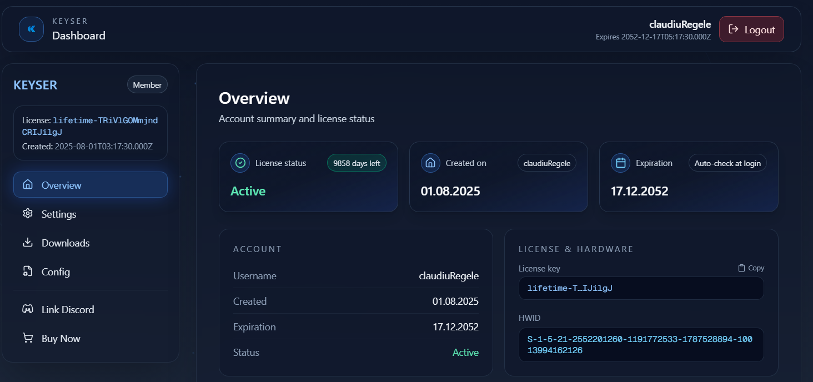The width and height of the screenshot is (813, 382).
Task: Click the Created on house icon
Action: tap(430, 163)
